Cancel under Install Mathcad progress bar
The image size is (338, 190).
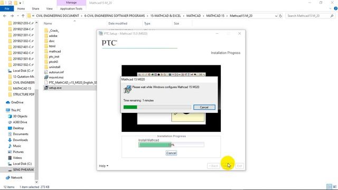[171, 153]
